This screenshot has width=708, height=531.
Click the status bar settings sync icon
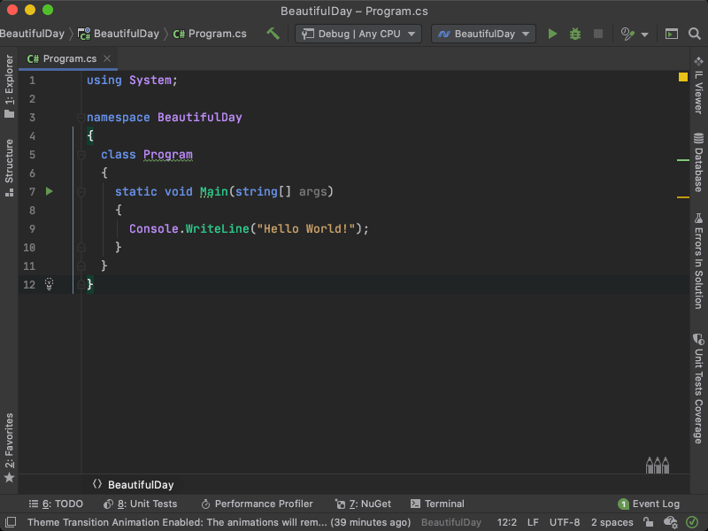tap(671, 522)
